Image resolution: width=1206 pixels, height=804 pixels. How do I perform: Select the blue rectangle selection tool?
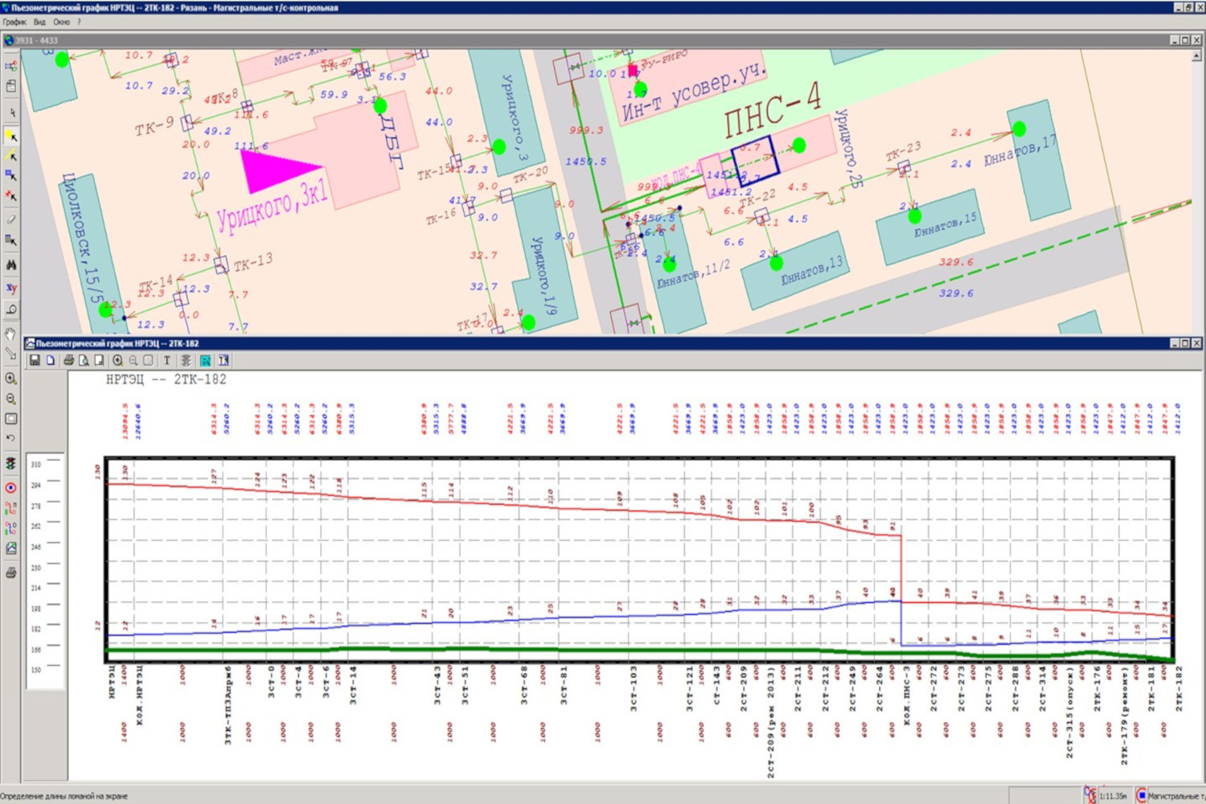11,174
